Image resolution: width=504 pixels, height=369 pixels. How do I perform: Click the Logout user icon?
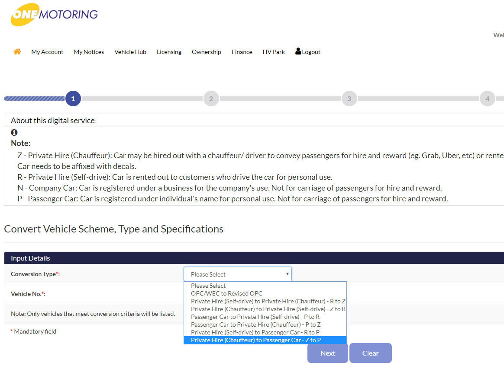pos(298,51)
